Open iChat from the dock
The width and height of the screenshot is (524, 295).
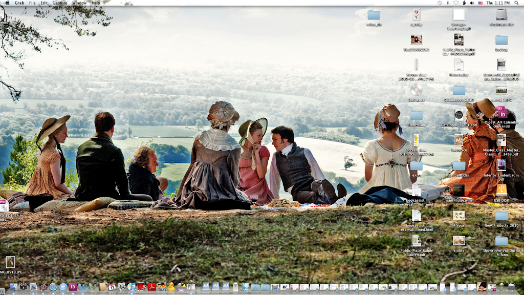point(63,287)
